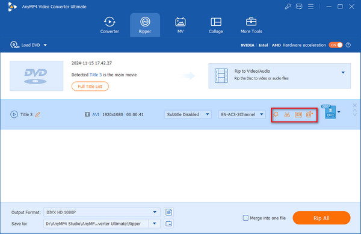Expand the Load DVD dropdown arrow
The image size is (361, 234).
[45, 45]
